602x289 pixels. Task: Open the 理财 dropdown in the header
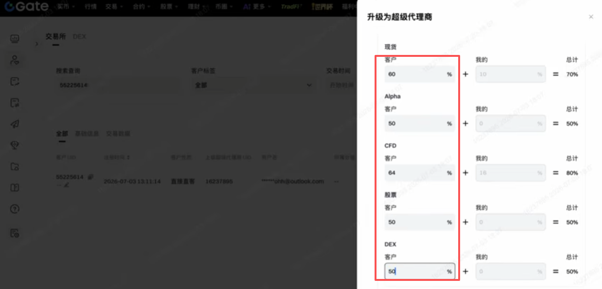[x=196, y=7]
